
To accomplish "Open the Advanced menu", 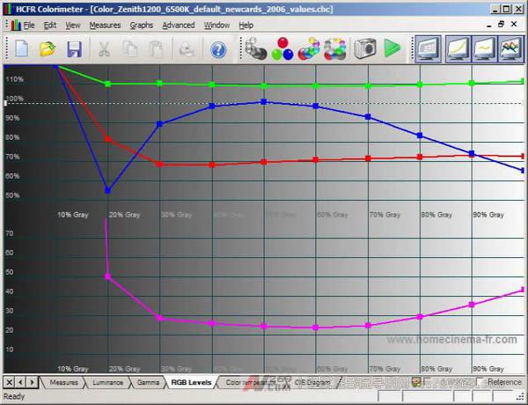I will click(179, 26).
